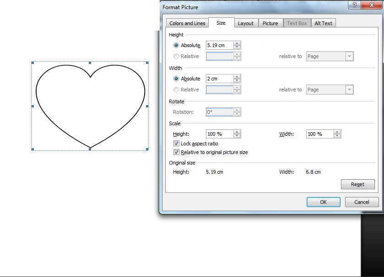Click the Absolute height value field

pyautogui.click(x=219, y=45)
